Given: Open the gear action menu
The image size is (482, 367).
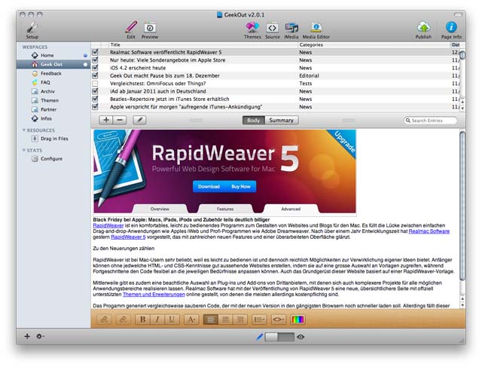Looking at the screenshot, I should (40, 336).
